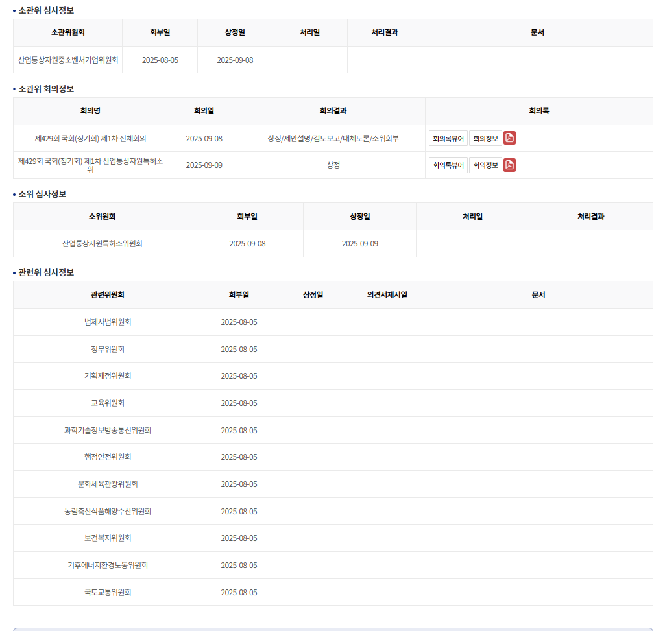Open PDF icon for 제1차 전체회의 minutes
This screenshot has width=665, height=631.
point(510,138)
